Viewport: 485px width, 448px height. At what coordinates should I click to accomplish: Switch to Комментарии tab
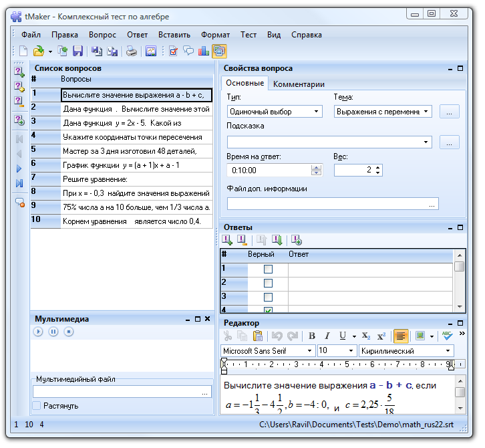pos(299,84)
